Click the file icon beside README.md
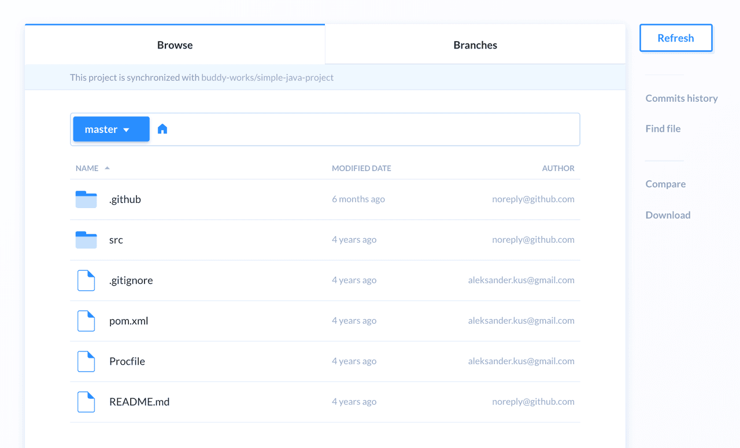This screenshot has height=448, width=740. pos(86,401)
